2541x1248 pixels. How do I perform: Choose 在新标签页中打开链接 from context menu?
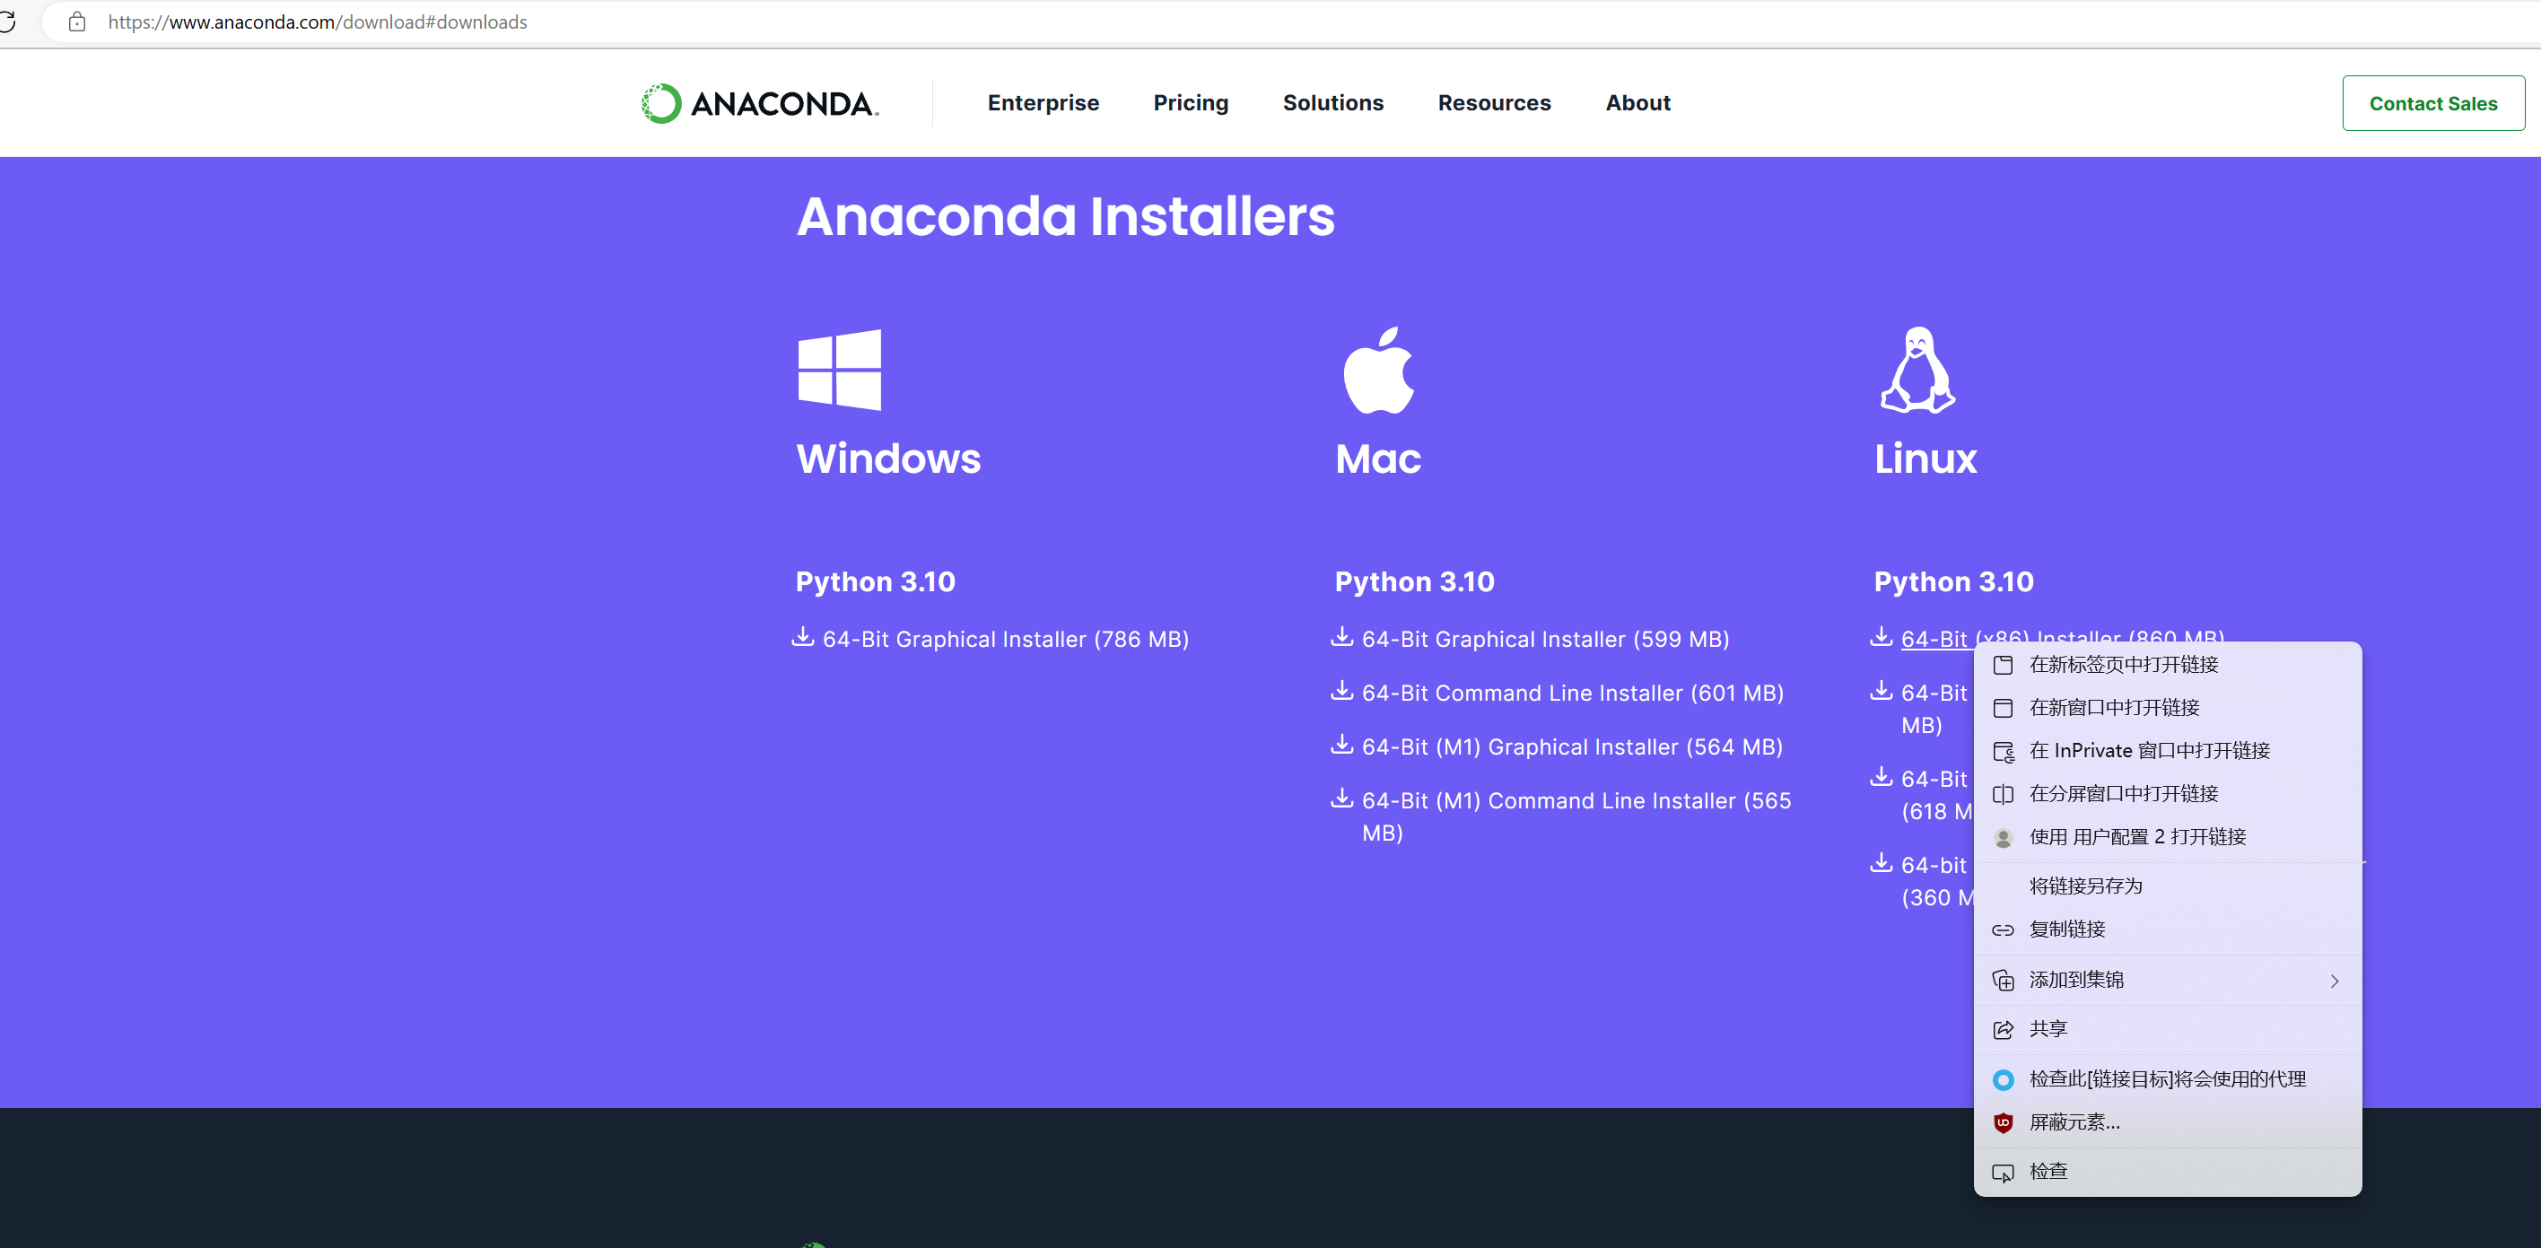pos(2167,665)
